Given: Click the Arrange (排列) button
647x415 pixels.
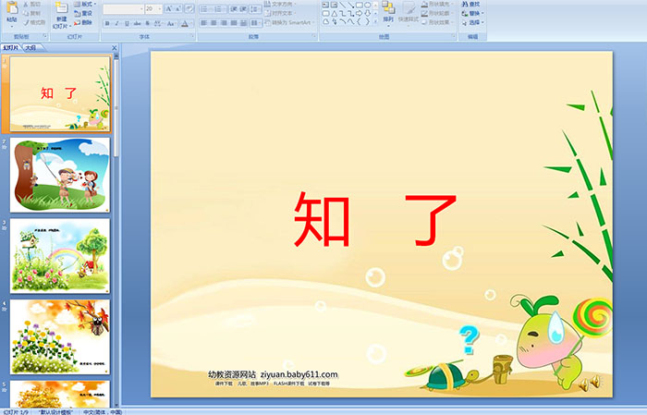Looking at the screenshot, I should pyautogui.click(x=388, y=13).
